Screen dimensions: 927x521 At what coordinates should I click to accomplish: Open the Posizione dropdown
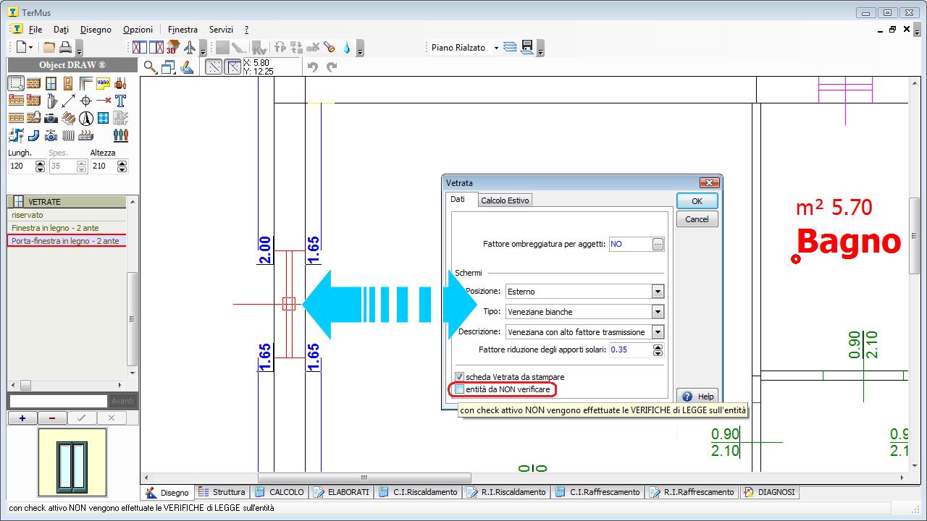658,292
